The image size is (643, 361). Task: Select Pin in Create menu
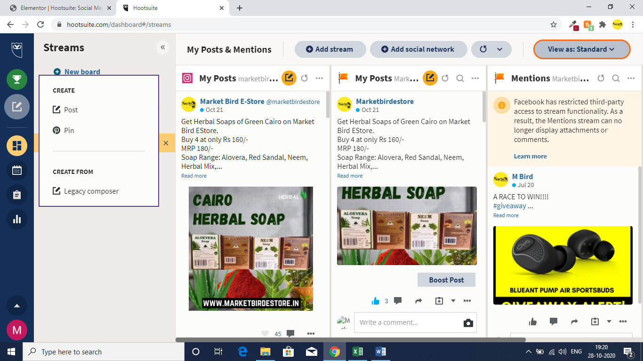click(64, 130)
